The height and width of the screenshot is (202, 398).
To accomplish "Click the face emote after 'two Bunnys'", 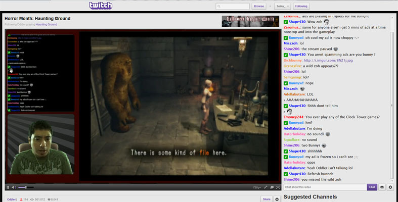I will [324, 145].
